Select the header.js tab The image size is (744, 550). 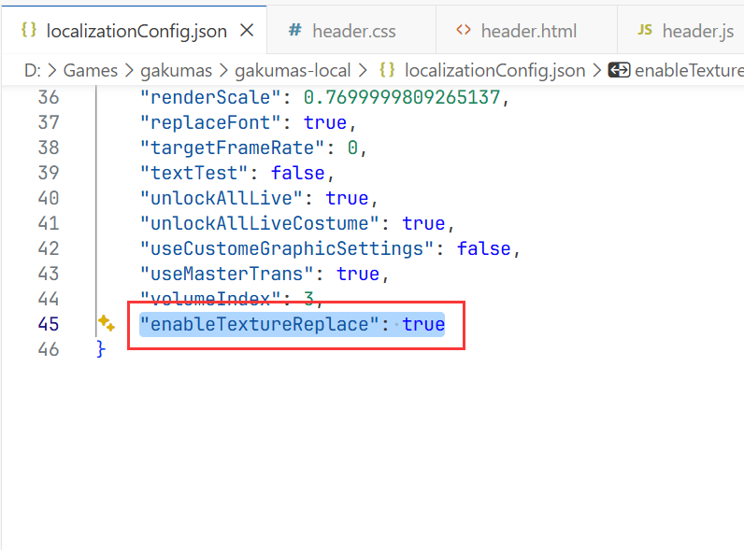pos(697,31)
